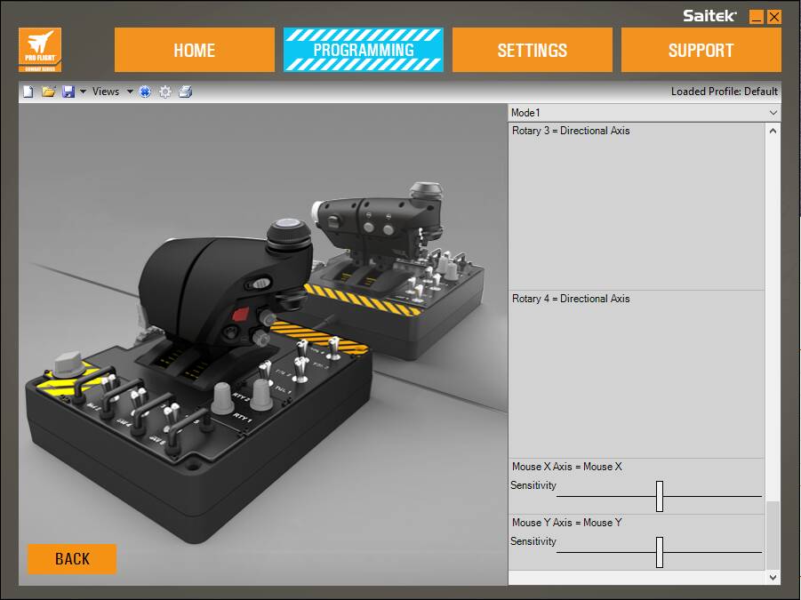Click the blue crosshair target icon

tap(146, 92)
